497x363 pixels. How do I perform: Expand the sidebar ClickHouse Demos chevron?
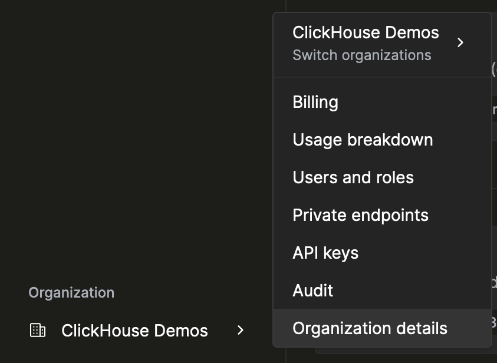pos(240,331)
